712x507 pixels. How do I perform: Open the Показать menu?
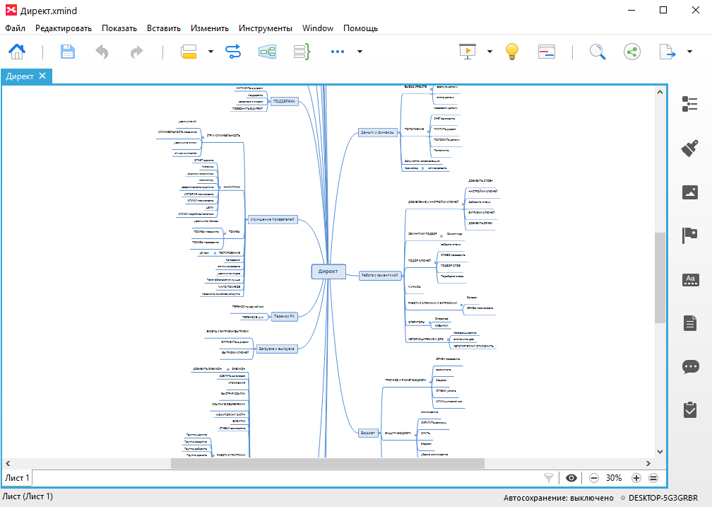[x=119, y=28]
